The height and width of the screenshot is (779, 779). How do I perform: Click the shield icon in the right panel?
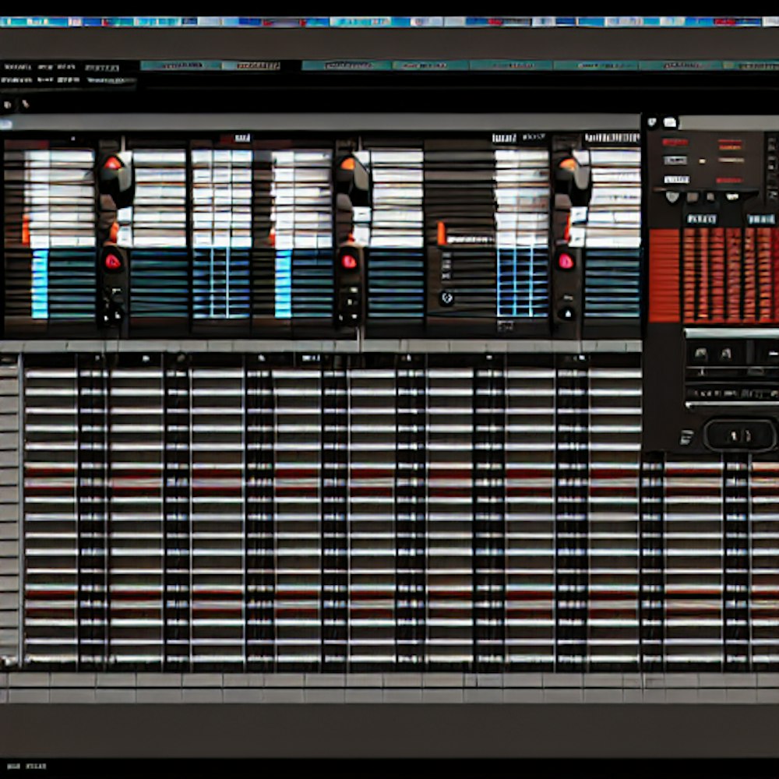pos(671,196)
